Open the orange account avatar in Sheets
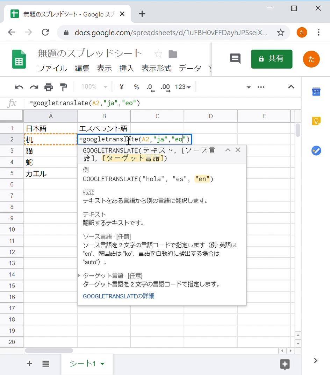Viewport: 330px width, 375px height. coord(311,59)
